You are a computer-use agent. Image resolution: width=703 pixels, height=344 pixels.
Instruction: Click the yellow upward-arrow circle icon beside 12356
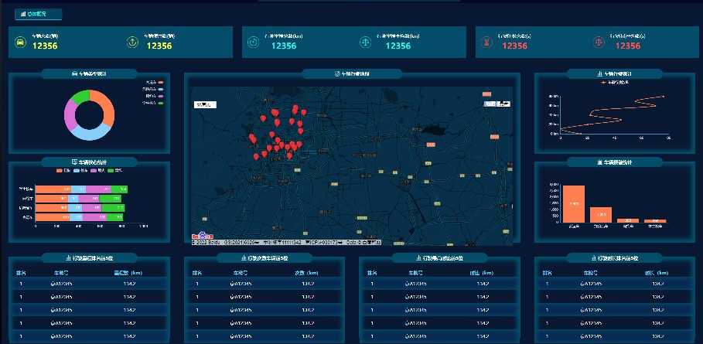pyautogui.click(x=132, y=42)
